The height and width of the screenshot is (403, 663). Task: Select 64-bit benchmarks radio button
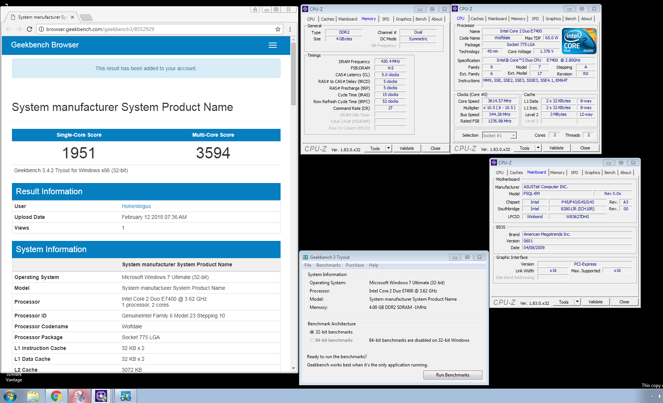click(312, 340)
